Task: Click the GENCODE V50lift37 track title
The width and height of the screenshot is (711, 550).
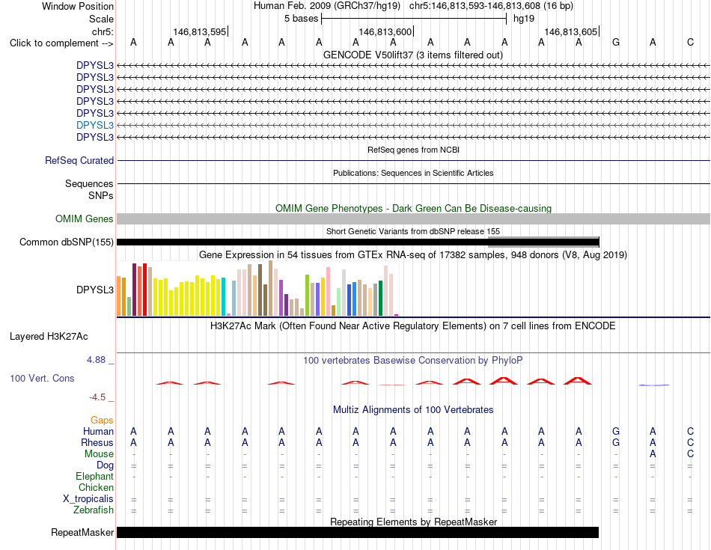Action: tap(412, 55)
